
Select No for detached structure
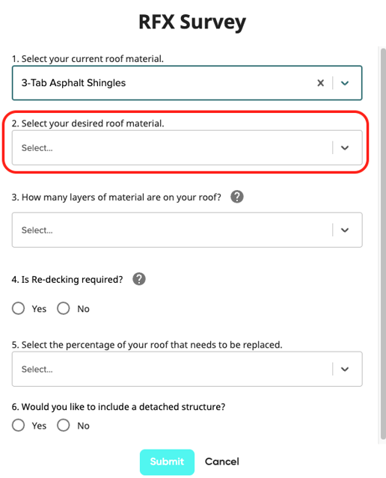pos(64,425)
